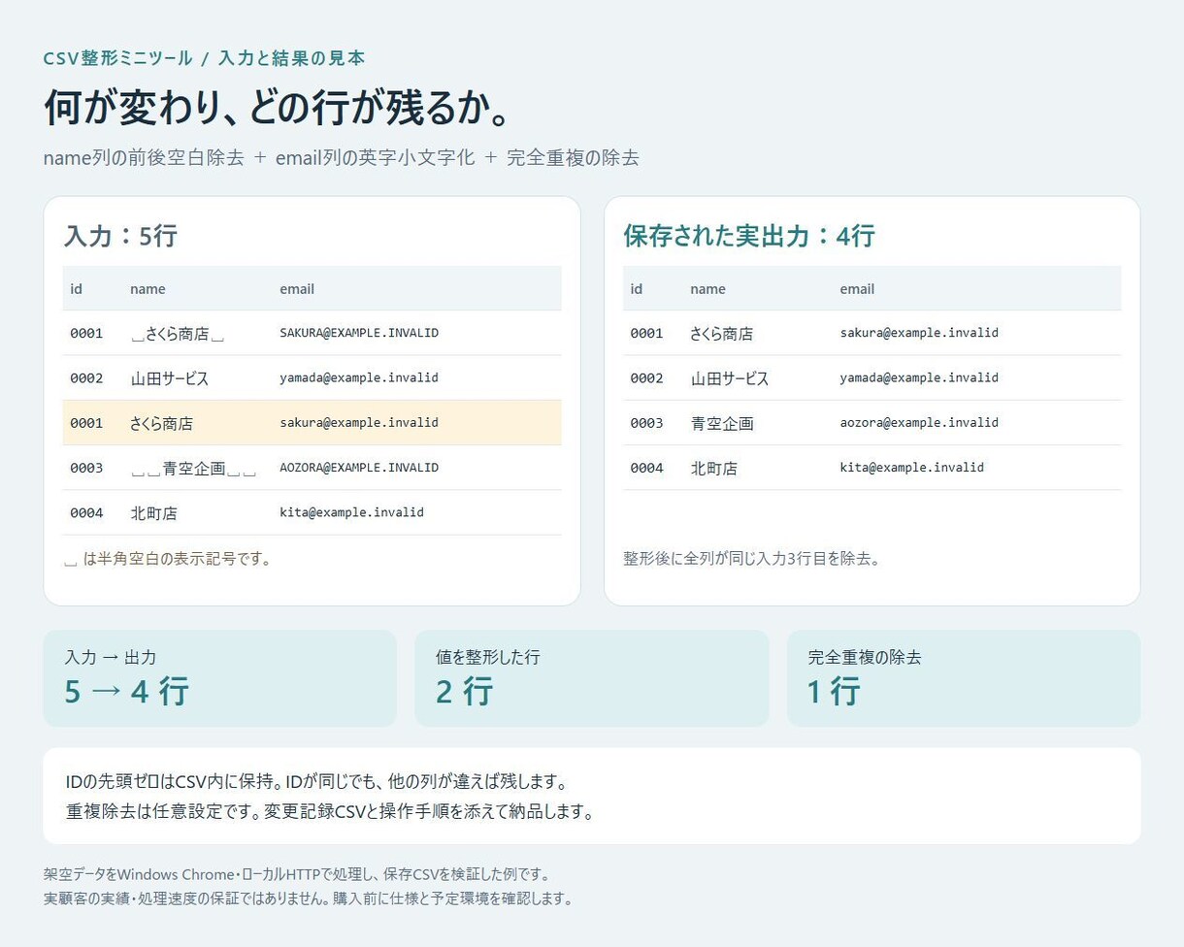Viewport: 1184px width, 947px height.
Task: Click the AOZORA@EXAMPLE.INVALID uppercase email cell
Action: point(359,467)
